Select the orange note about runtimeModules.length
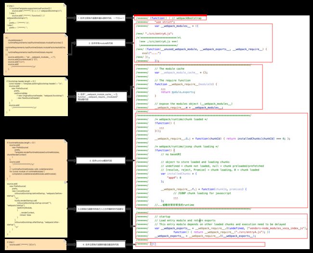 coord(36,160)
